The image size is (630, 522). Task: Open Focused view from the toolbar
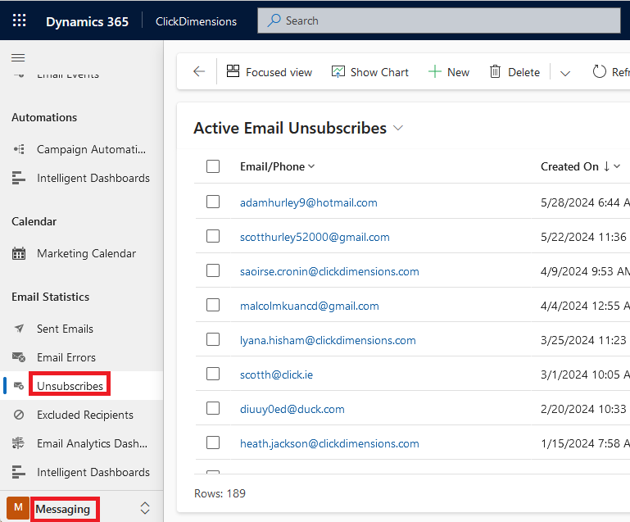tap(233, 72)
